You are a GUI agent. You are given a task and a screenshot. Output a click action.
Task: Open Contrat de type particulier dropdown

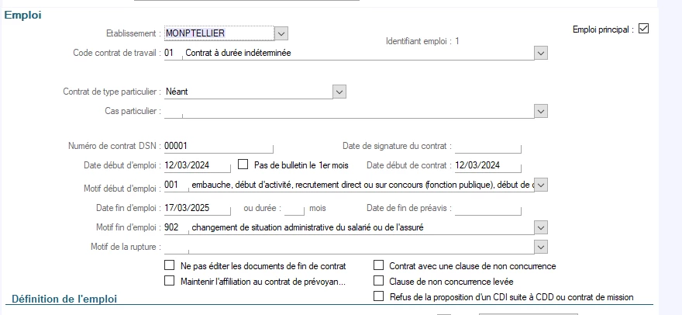tap(339, 92)
